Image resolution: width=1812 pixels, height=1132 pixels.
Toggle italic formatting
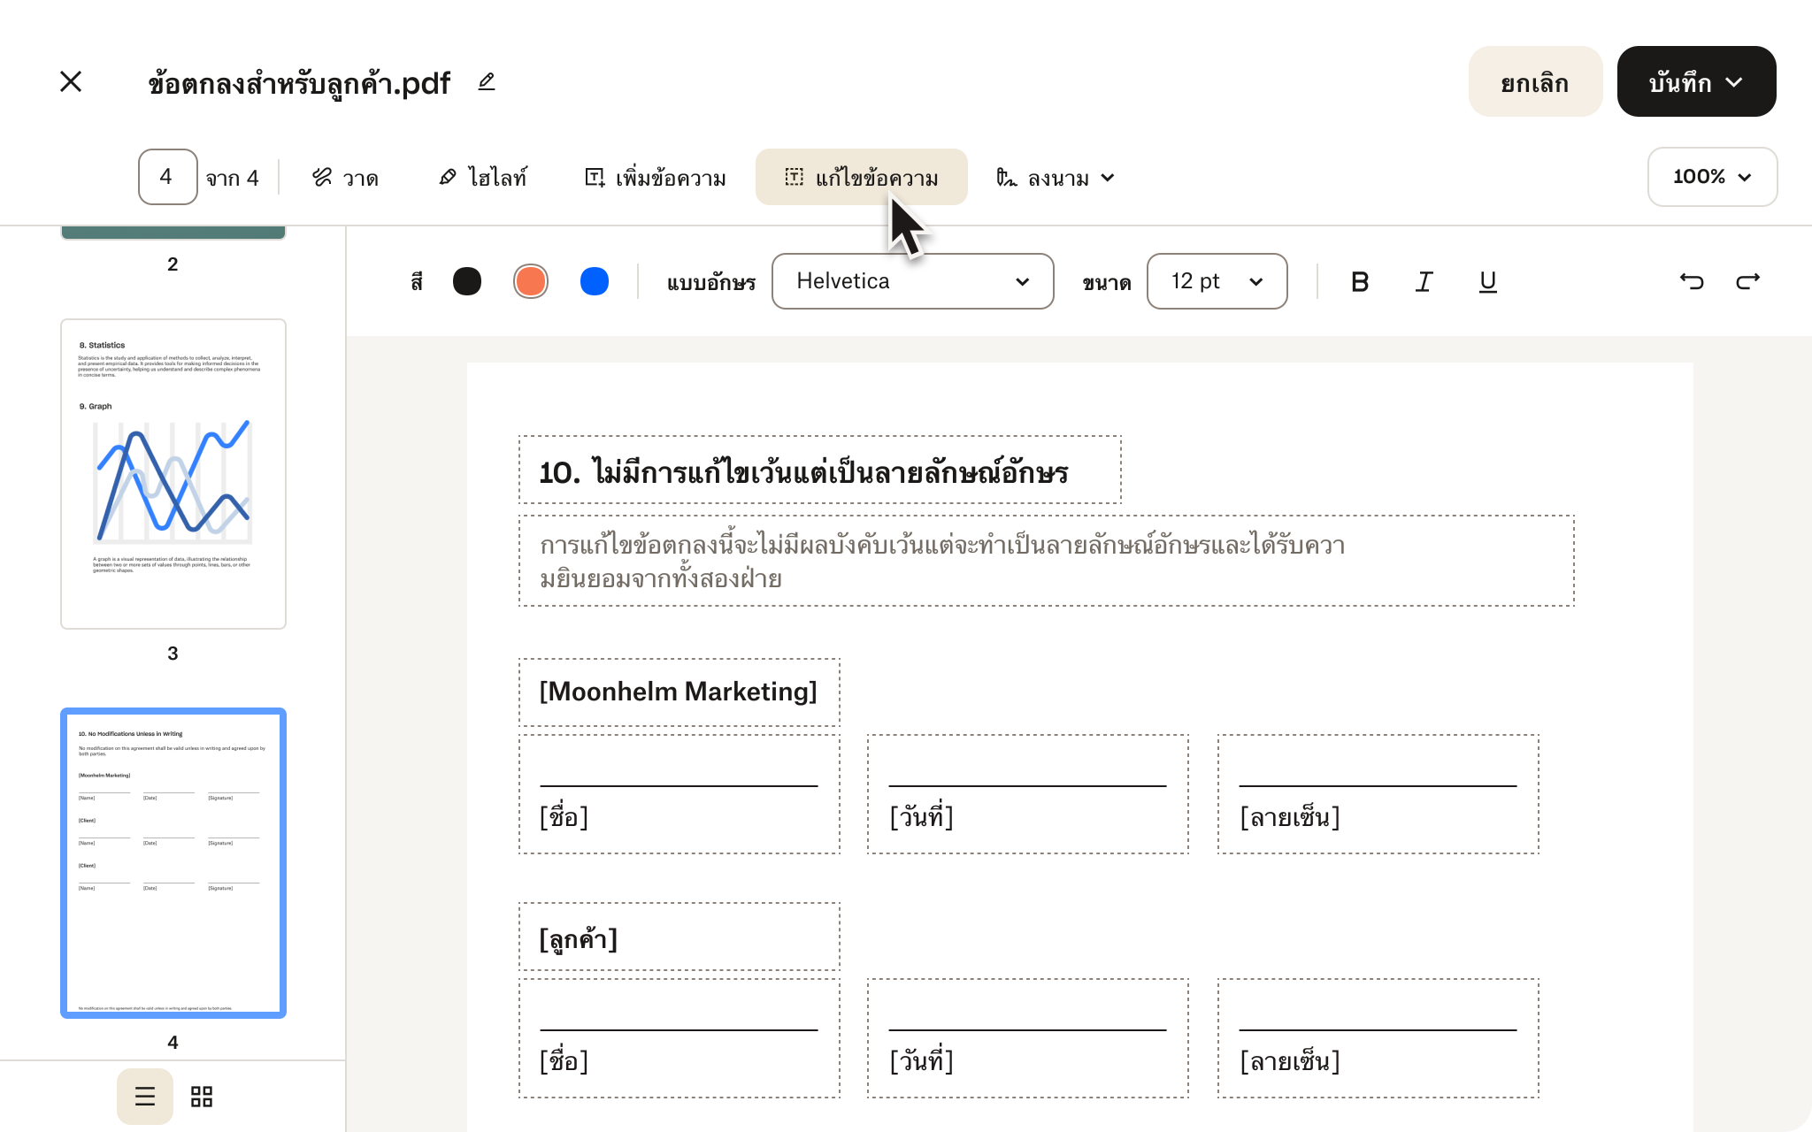[x=1424, y=281]
